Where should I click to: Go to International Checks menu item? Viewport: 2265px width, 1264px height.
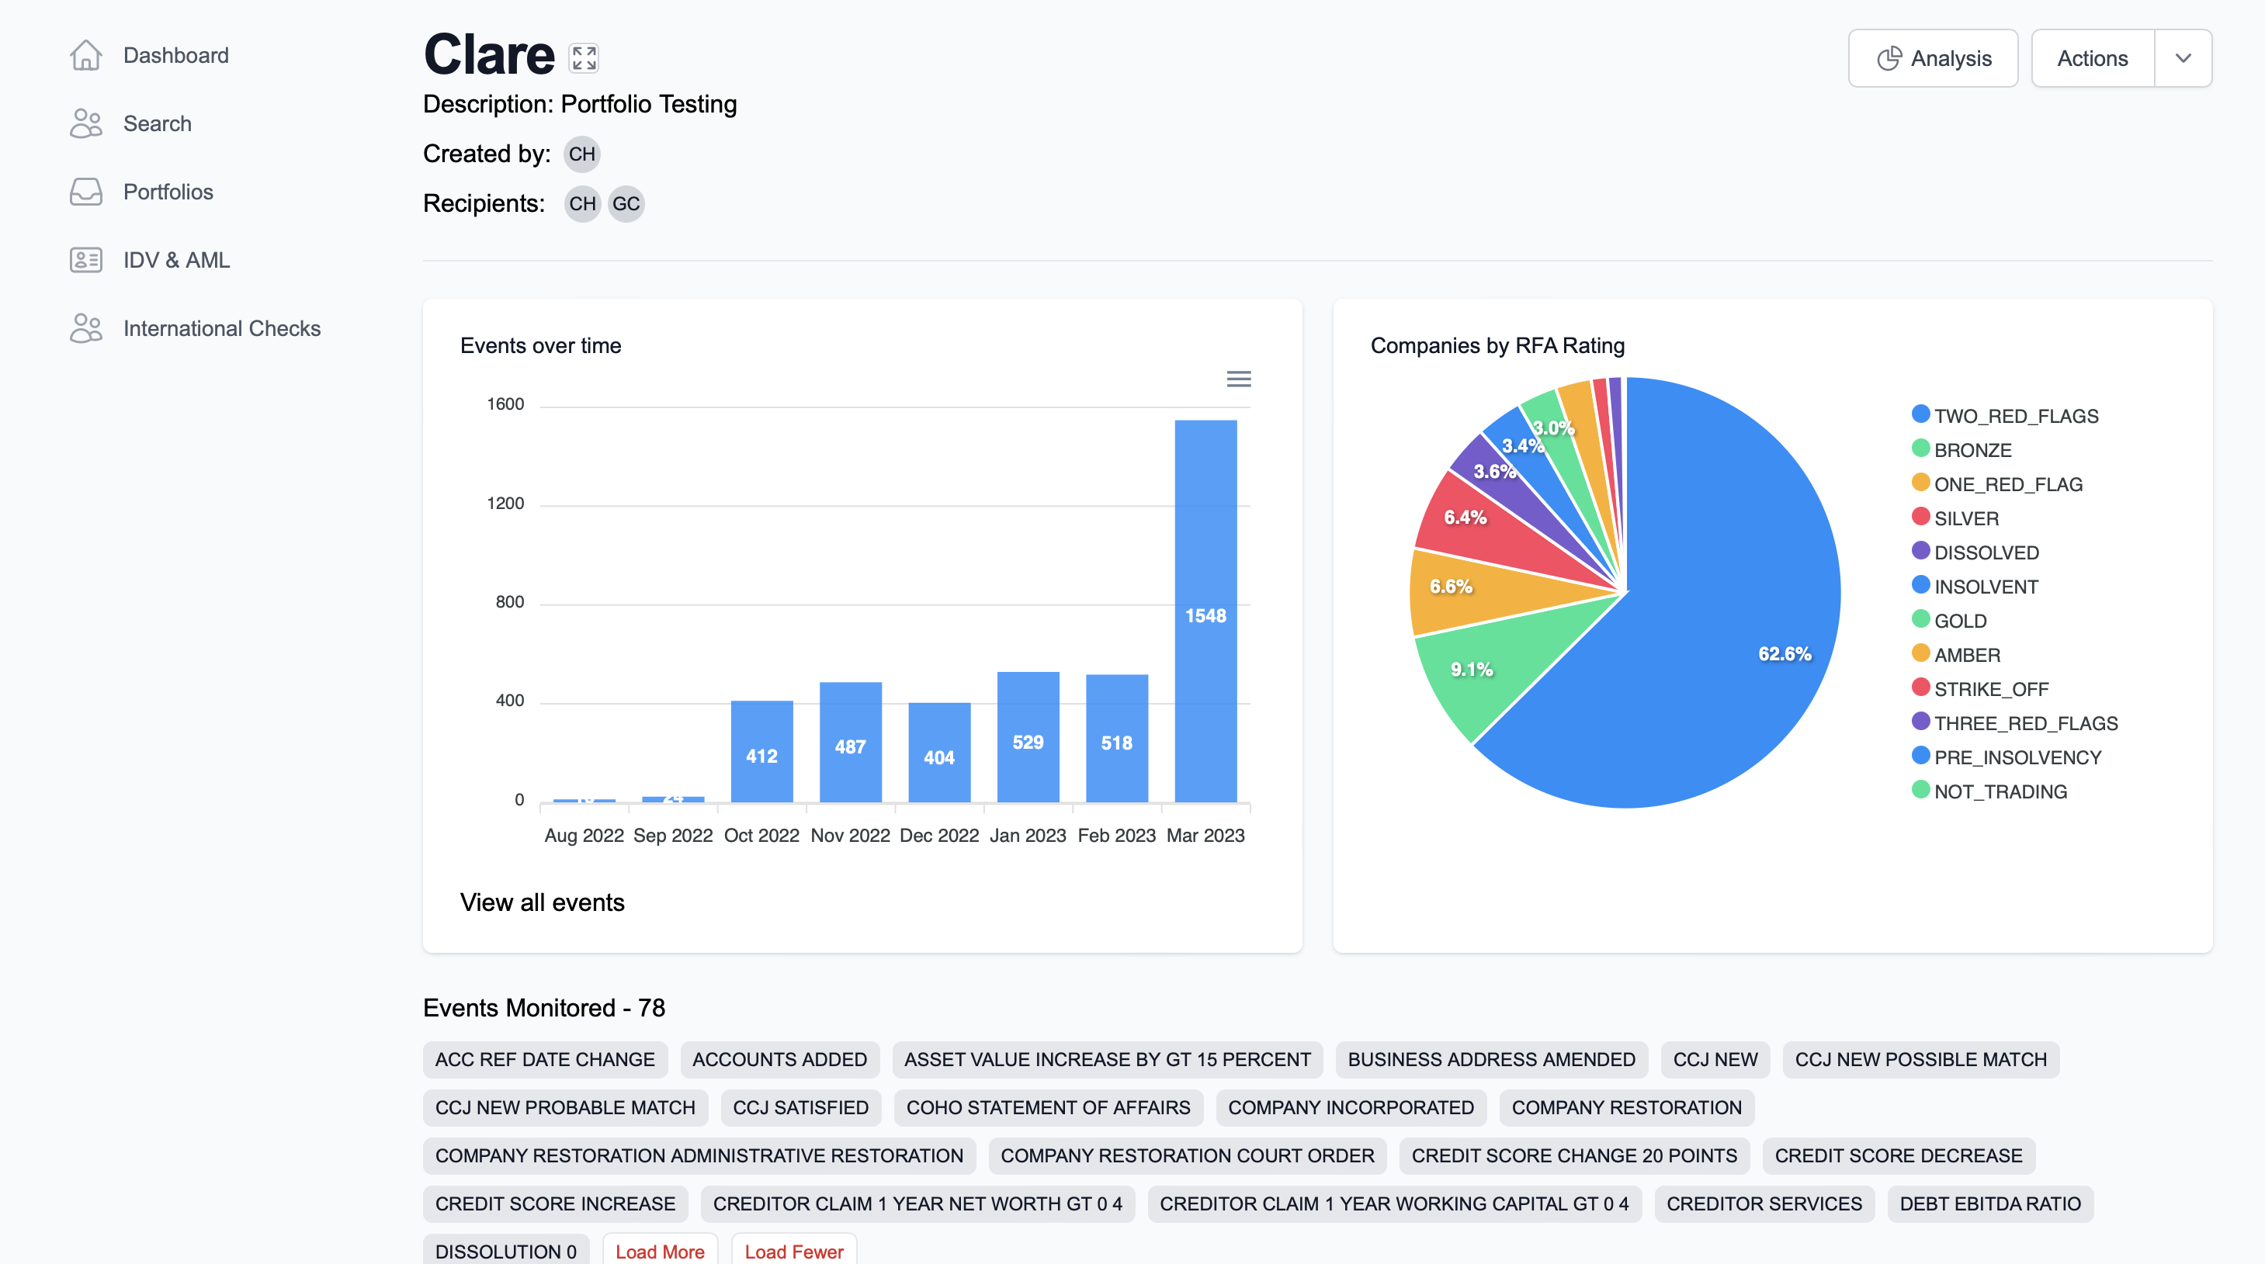pos(221,329)
